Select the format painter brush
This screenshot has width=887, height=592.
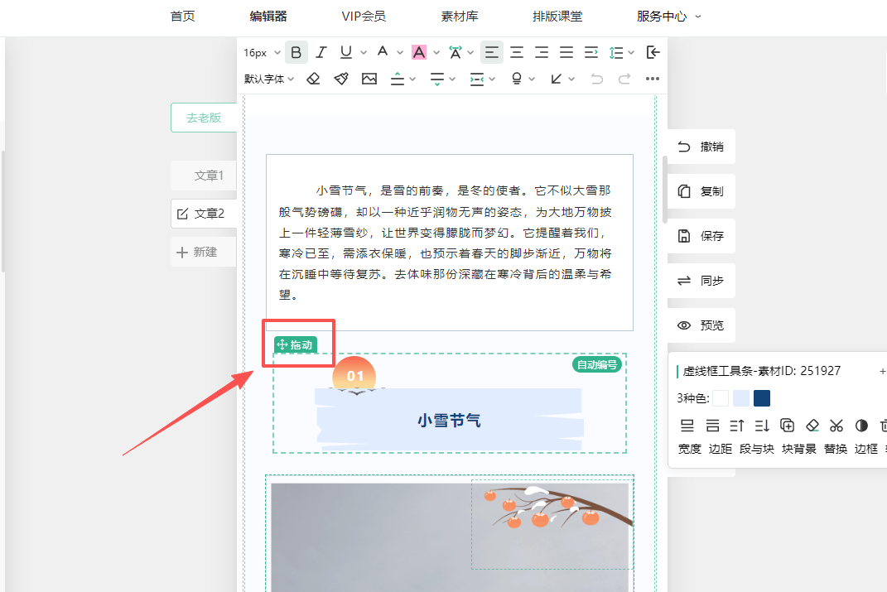(x=341, y=79)
